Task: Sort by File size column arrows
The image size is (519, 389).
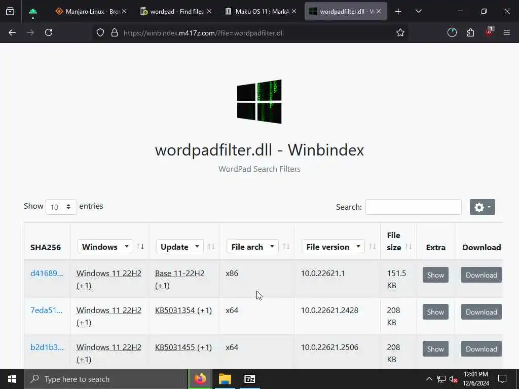Action: tap(409, 247)
